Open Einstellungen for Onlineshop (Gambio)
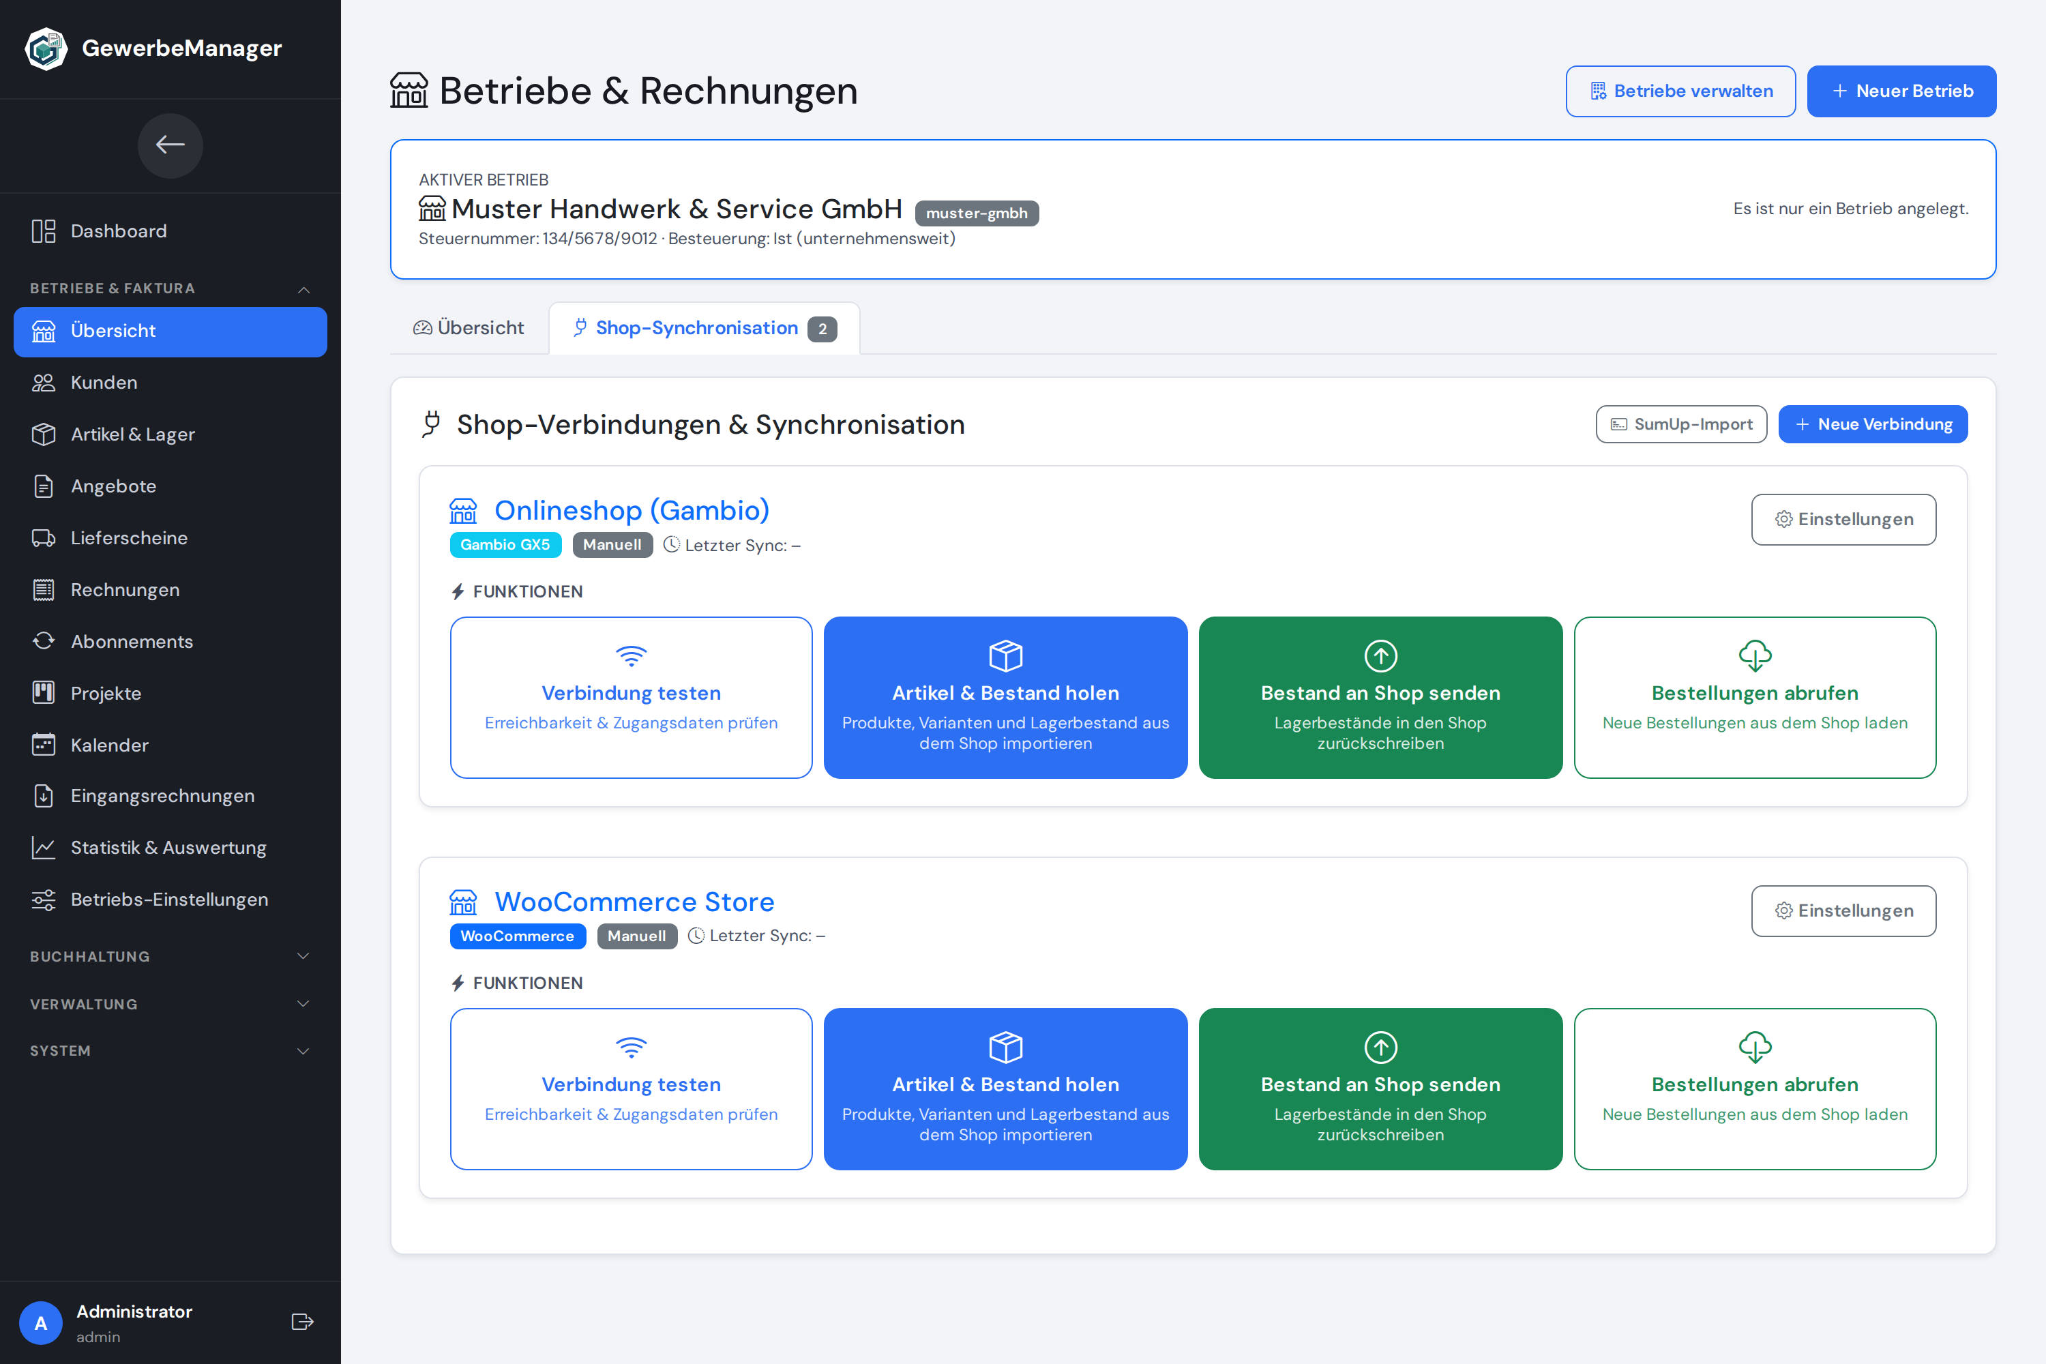 [1843, 519]
